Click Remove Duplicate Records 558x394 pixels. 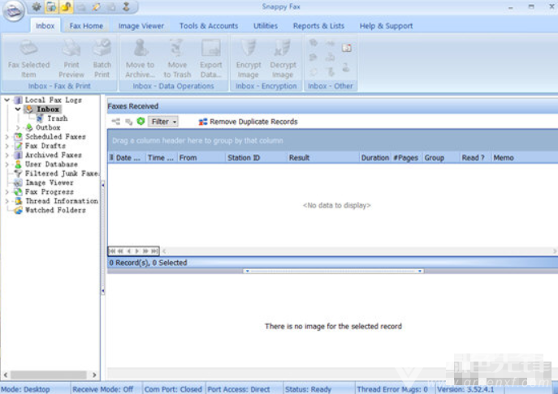pyautogui.click(x=248, y=122)
